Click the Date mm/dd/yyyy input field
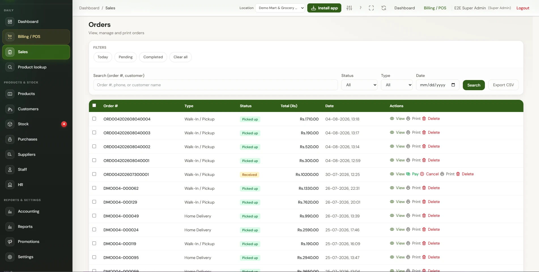 point(438,85)
